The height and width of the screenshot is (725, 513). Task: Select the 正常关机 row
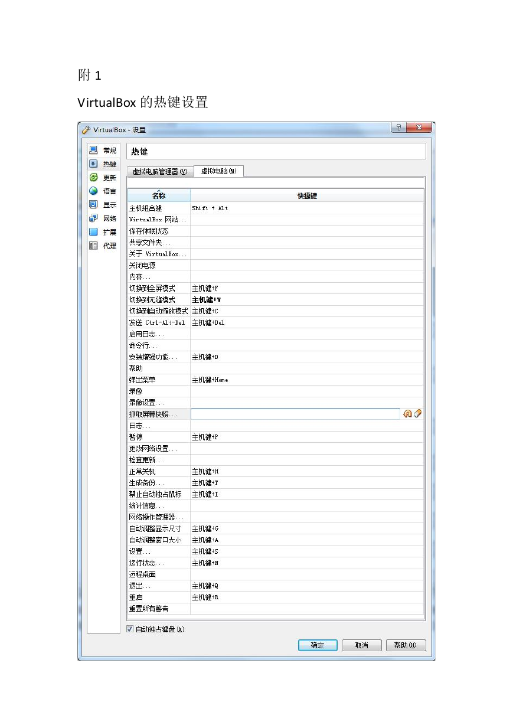(x=276, y=471)
